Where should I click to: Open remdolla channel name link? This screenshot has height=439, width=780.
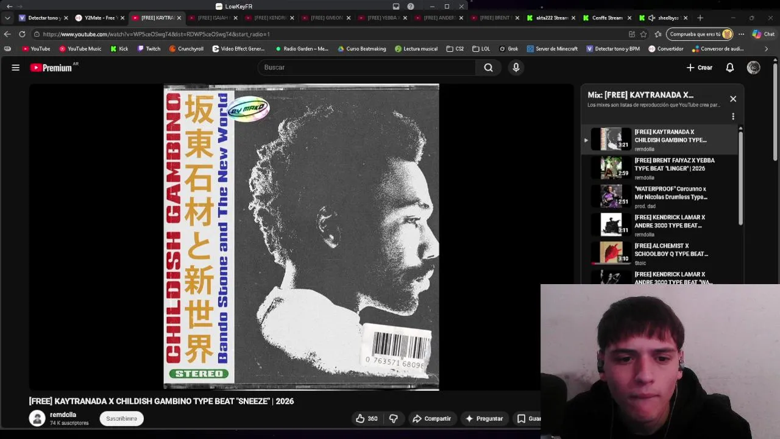click(x=63, y=415)
